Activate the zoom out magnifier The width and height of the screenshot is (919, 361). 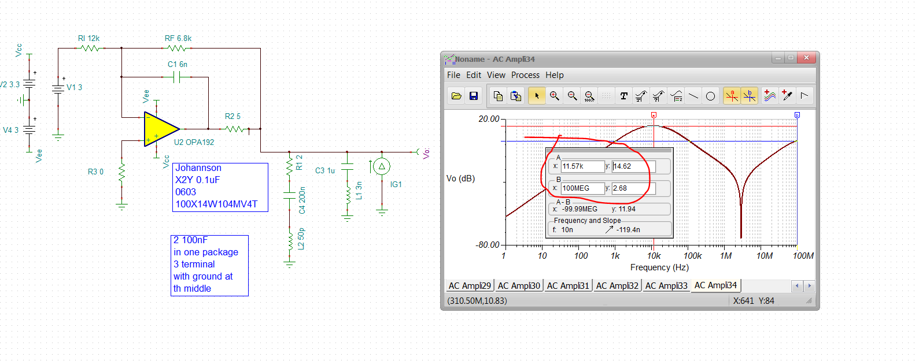[x=572, y=96]
